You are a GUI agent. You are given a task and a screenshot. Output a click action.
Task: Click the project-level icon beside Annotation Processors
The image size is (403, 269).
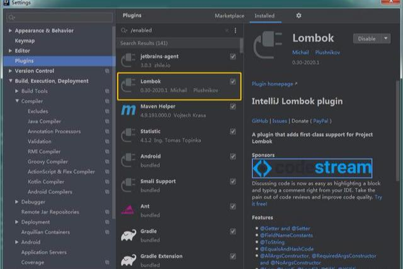[x=107, y=131]
